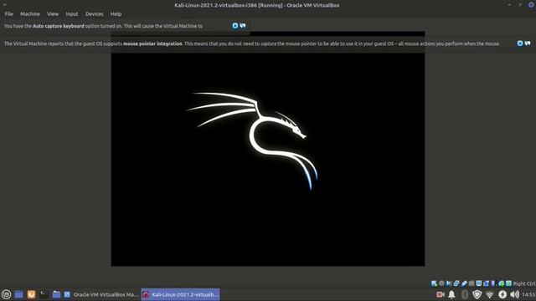
Task: Open the file manager from the taskbar
Action: coord(56,294)
